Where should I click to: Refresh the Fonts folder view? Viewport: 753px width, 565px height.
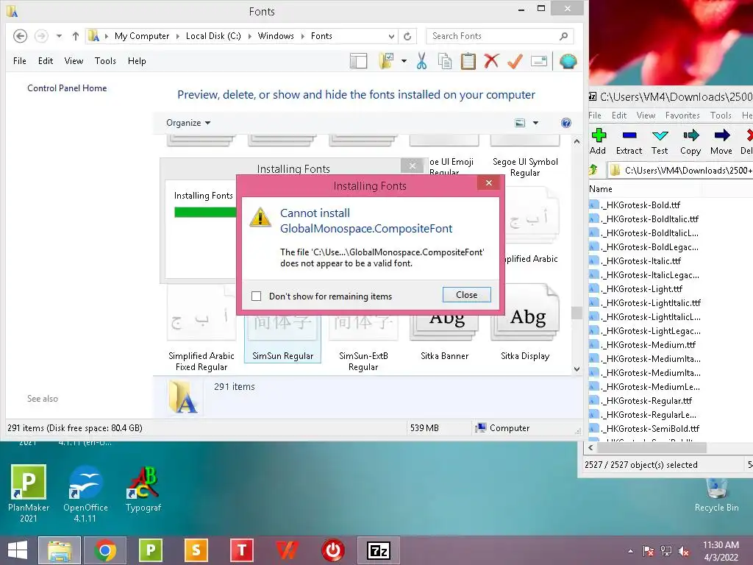pyautogui.click(x=407, y=36)
